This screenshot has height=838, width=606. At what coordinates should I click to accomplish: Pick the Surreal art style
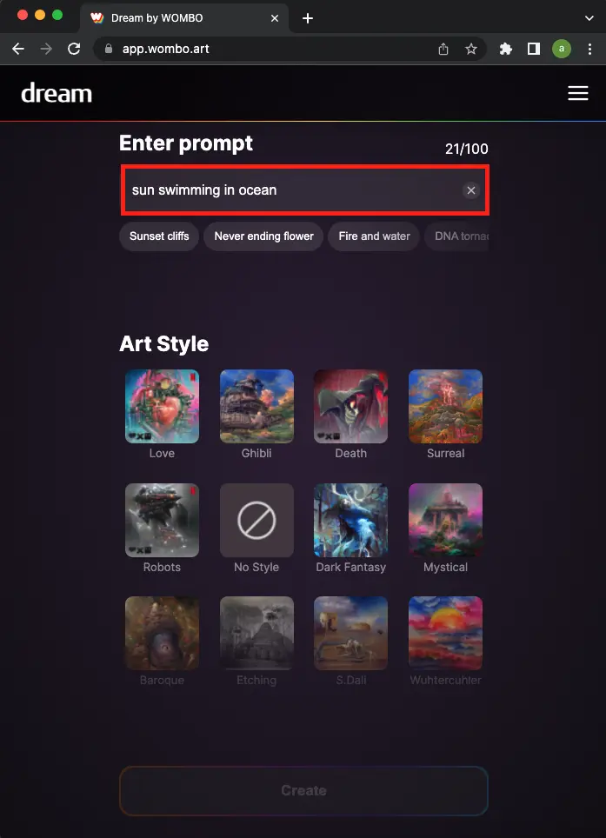(445, 414)
